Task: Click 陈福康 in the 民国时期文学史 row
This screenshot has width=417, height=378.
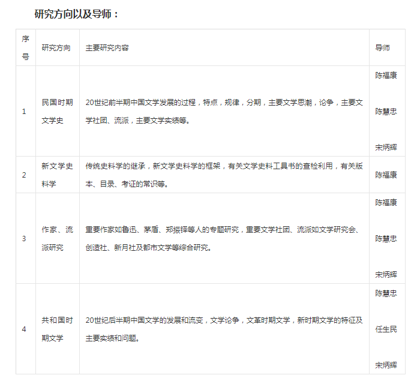Action: pyautogui.click(x=386, y=76)
